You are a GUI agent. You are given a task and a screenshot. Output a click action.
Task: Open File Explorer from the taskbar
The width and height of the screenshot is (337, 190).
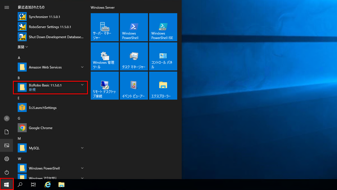coord(62,184)
